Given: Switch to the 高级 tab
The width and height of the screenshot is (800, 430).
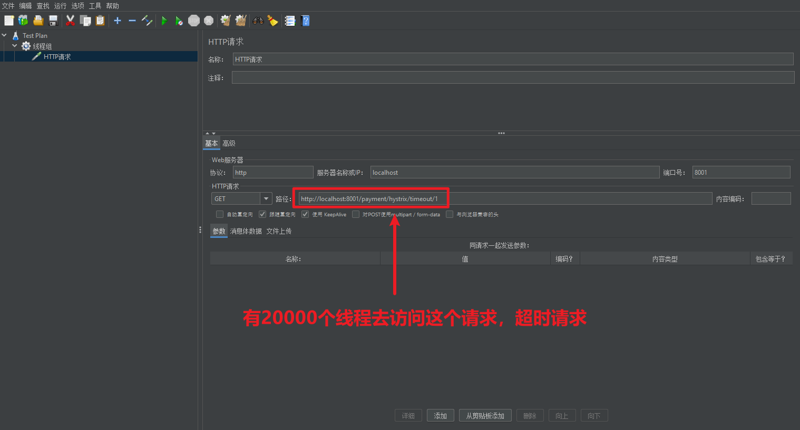Looking at the screenshot, I should pos(229,143).
